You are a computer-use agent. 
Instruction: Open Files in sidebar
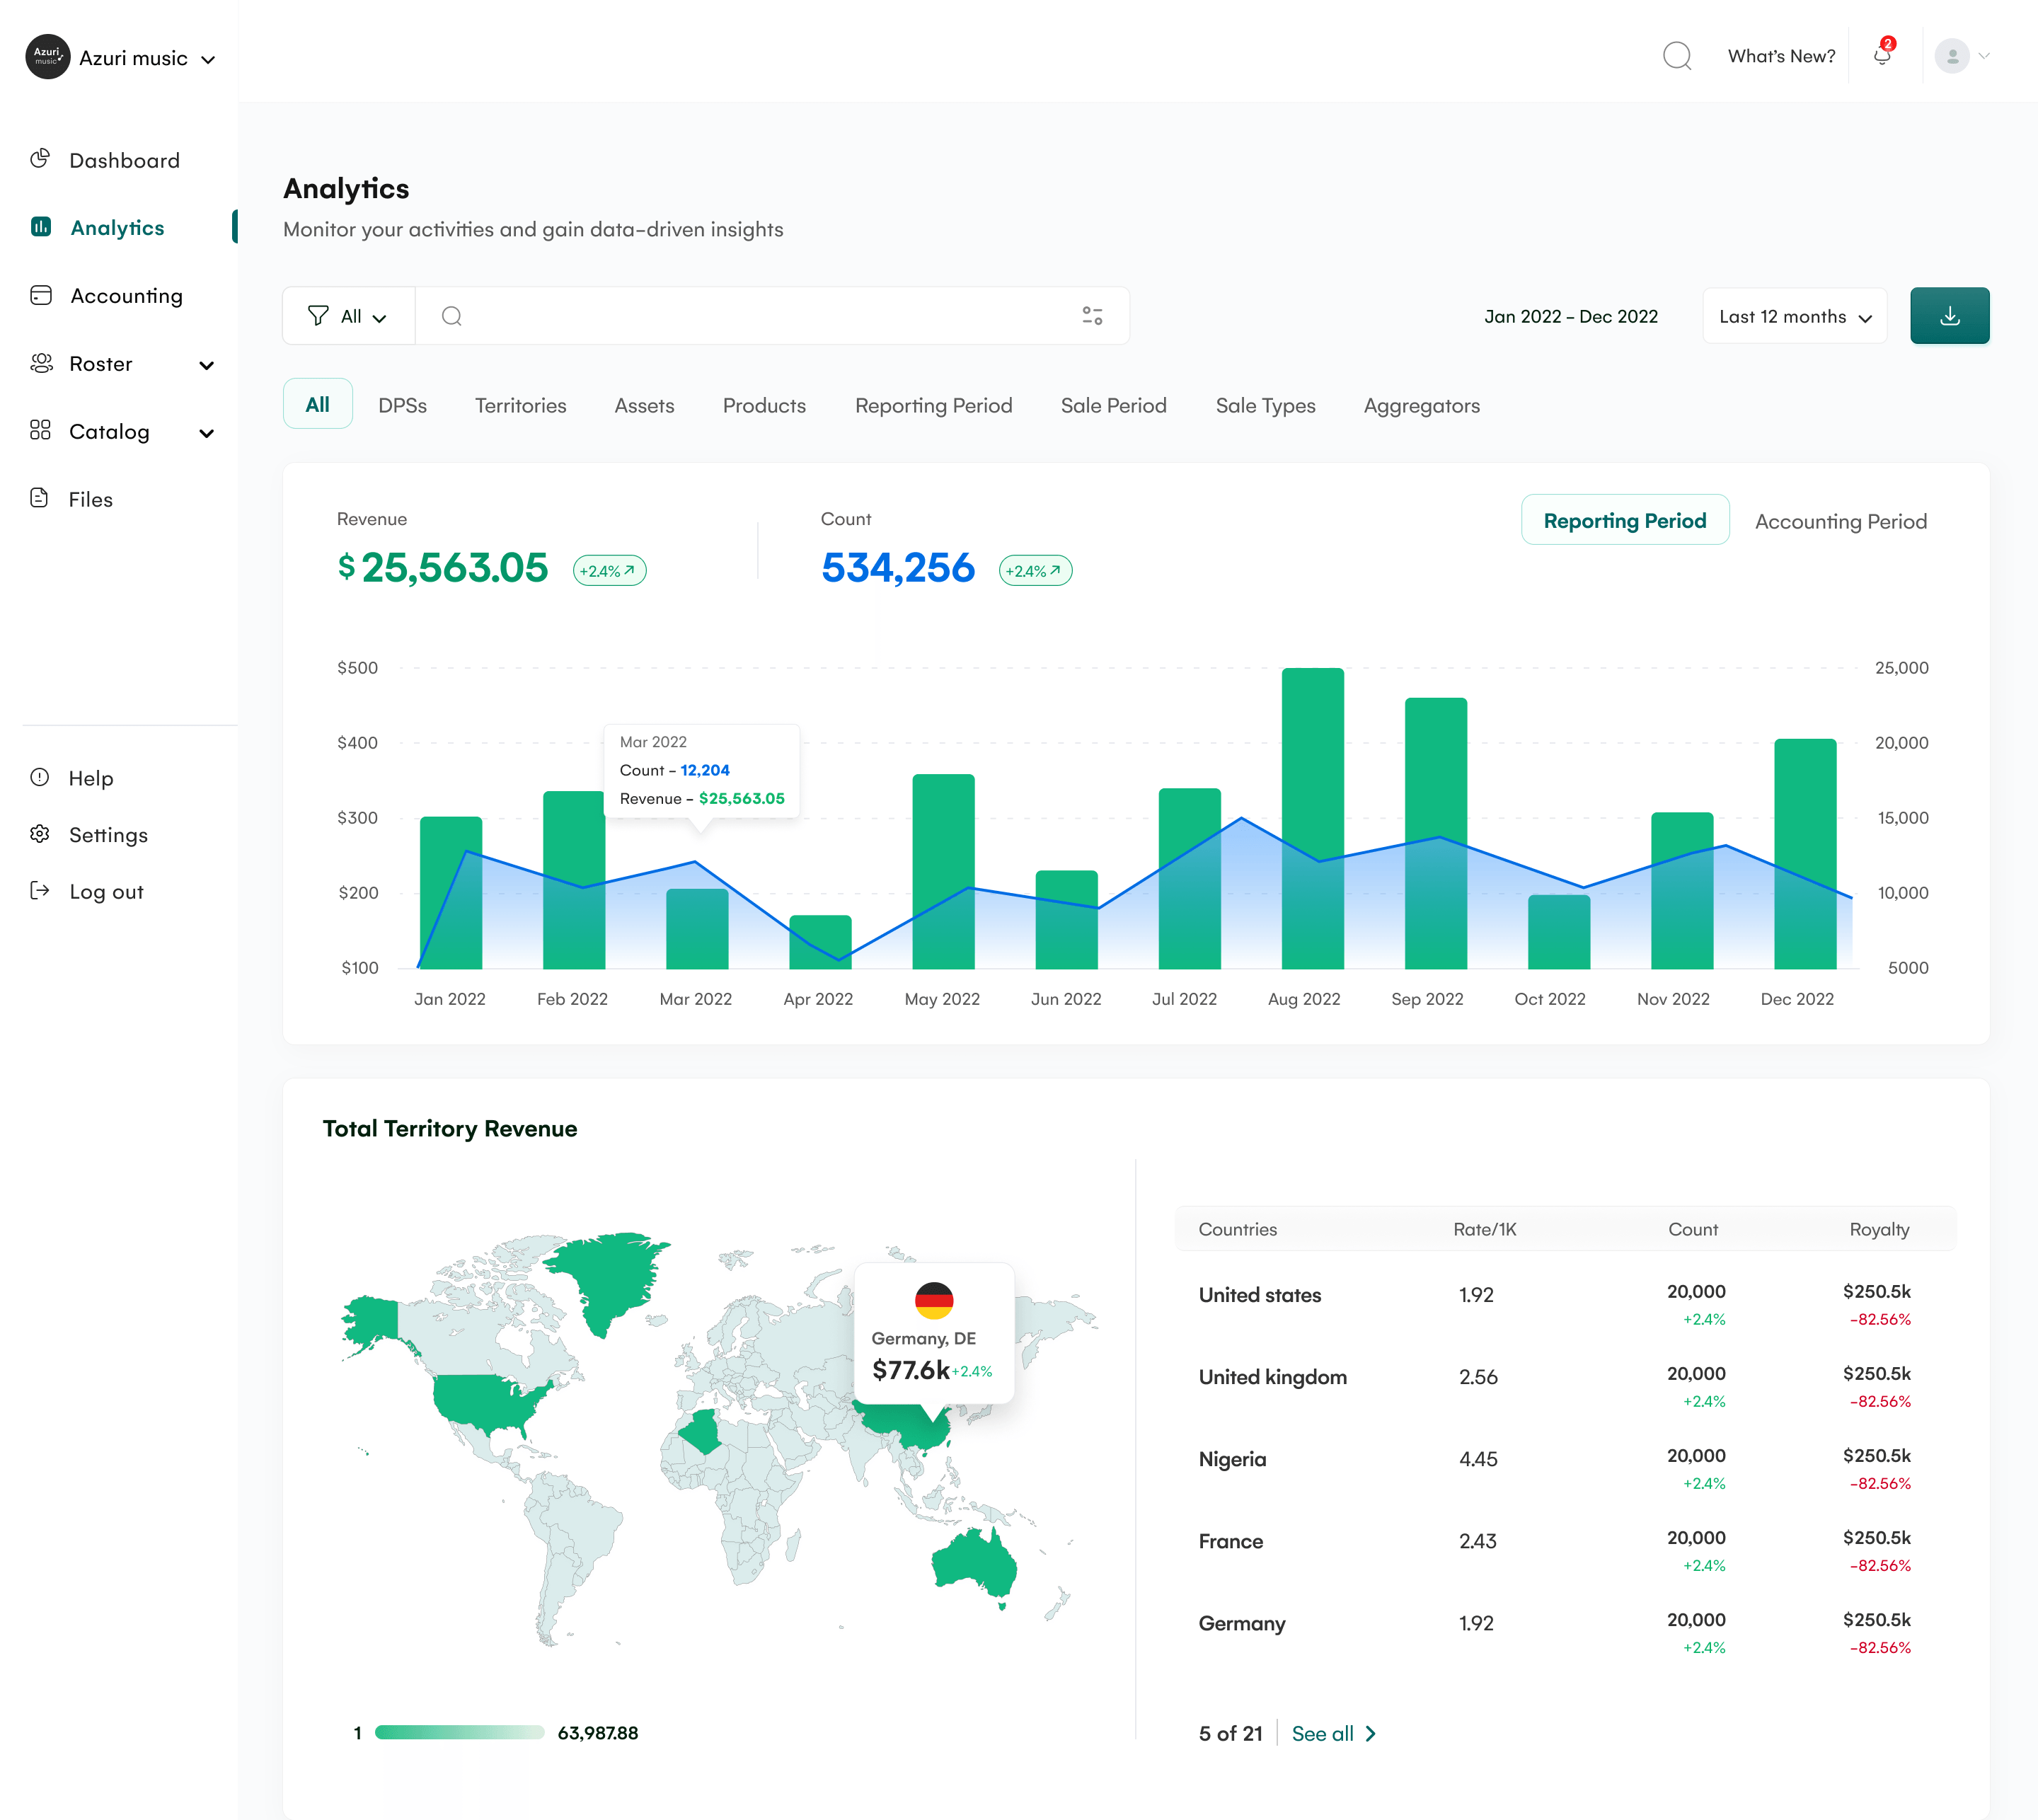tap(90, 499)
